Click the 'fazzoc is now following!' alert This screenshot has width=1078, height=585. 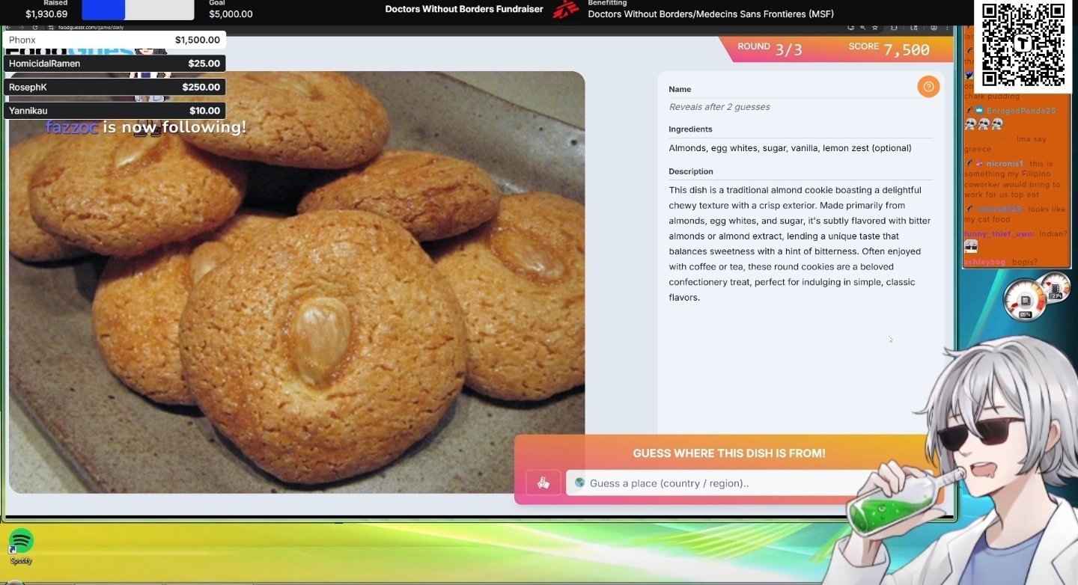(146, 127)
